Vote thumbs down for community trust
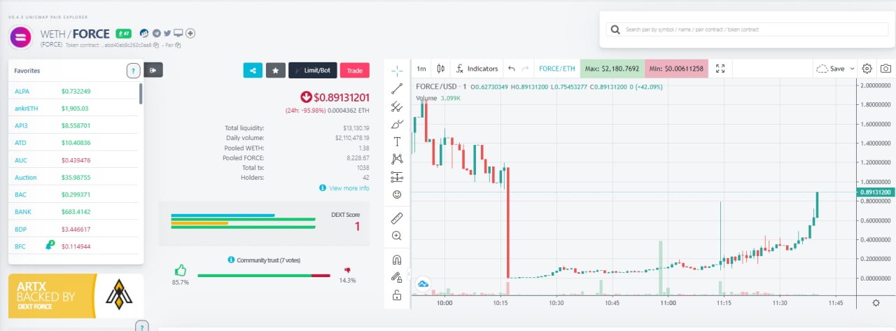The image size is (896, 331). click(347, 270)
